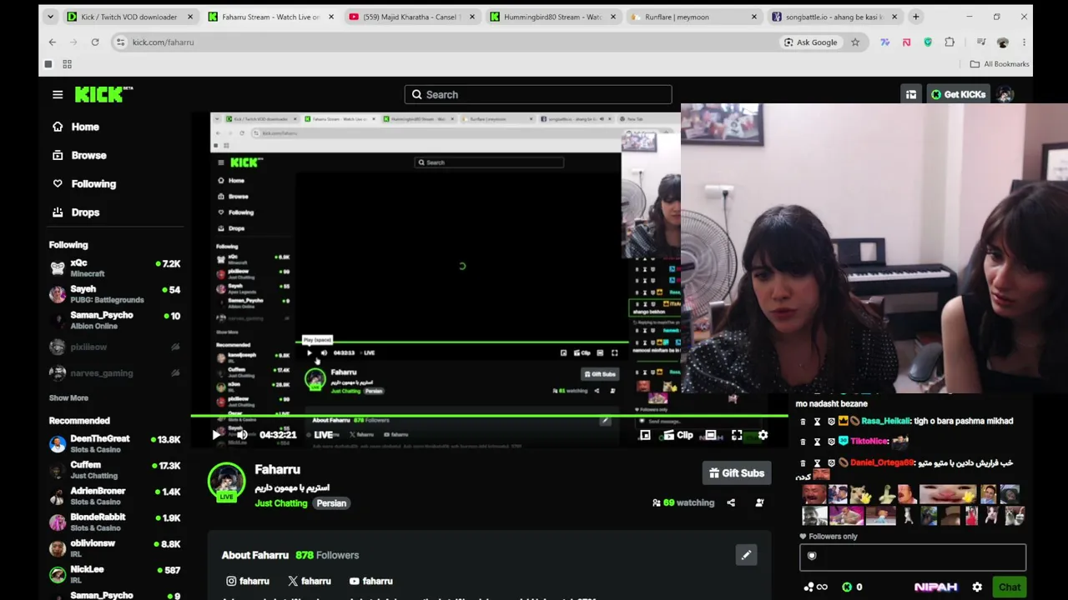The height and width of the screenshot is (600, 1068).
Task: Open offline narves_gaming channel
Action: [115, 372]
